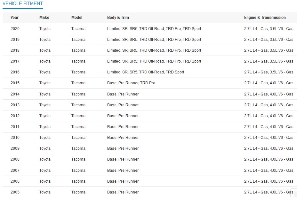Select the year 2006 cell

click(x=15, y=181)
